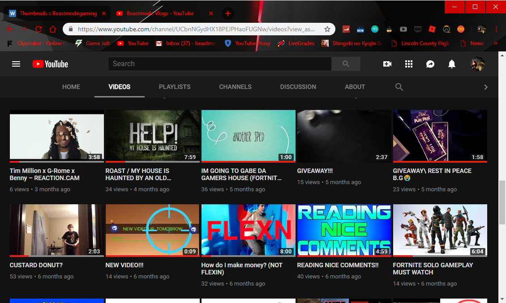Show more bookmarks with the overflow chevron

click(x=496, y=43)
